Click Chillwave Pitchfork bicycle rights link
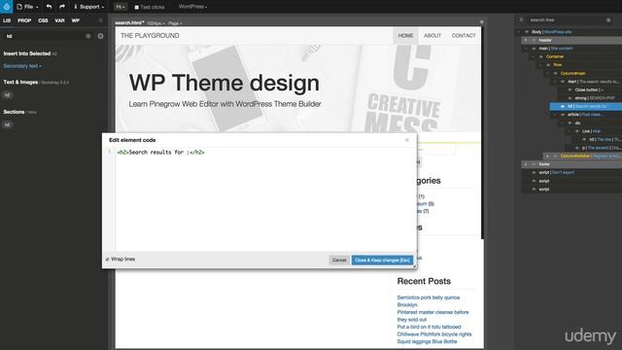Image resolution: width=622 pixels, height=350 pixels. 434,334
